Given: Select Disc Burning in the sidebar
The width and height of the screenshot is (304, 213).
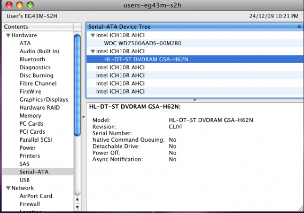Looking at the screenshot, I should [x=36, y=76].
